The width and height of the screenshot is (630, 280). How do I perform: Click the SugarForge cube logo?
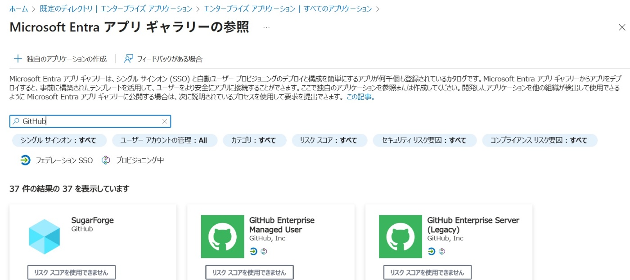pyautogui.click(x=45, y=236)
